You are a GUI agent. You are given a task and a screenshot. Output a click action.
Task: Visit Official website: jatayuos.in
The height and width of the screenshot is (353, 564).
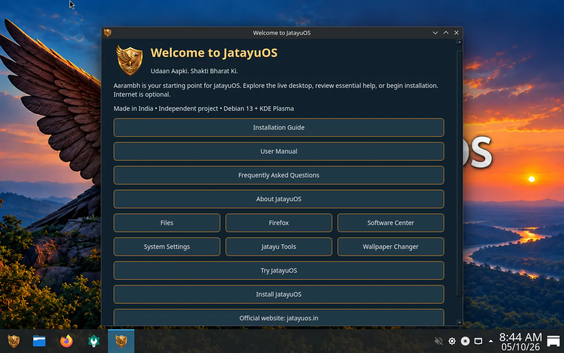(x=279, y=318)
